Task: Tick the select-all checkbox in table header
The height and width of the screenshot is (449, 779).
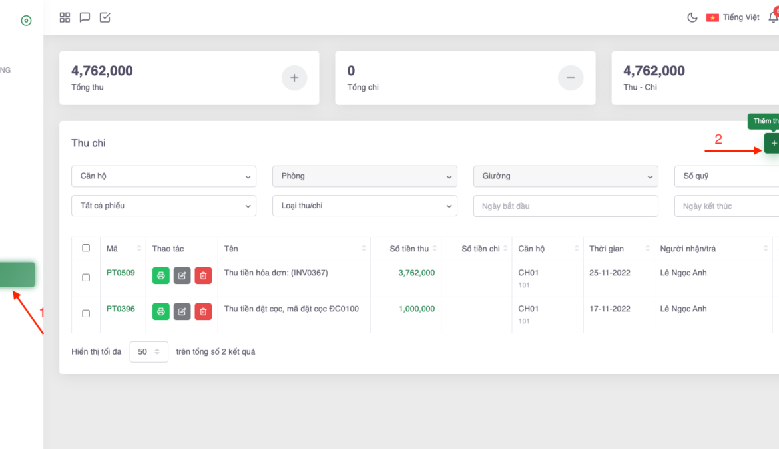Action: tap(86, 248)
